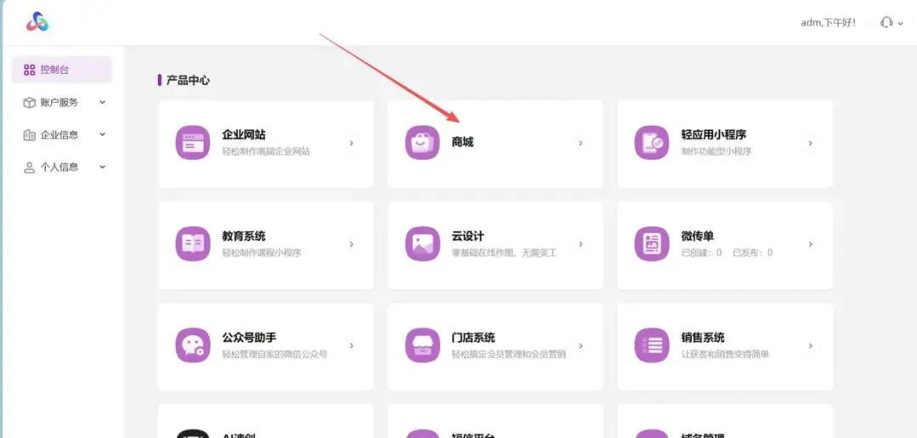Open the 个人信息 menu item

tap(62, 167)
